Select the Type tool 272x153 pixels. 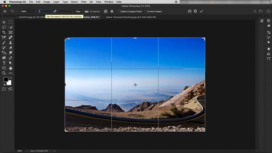click(4, 63)
